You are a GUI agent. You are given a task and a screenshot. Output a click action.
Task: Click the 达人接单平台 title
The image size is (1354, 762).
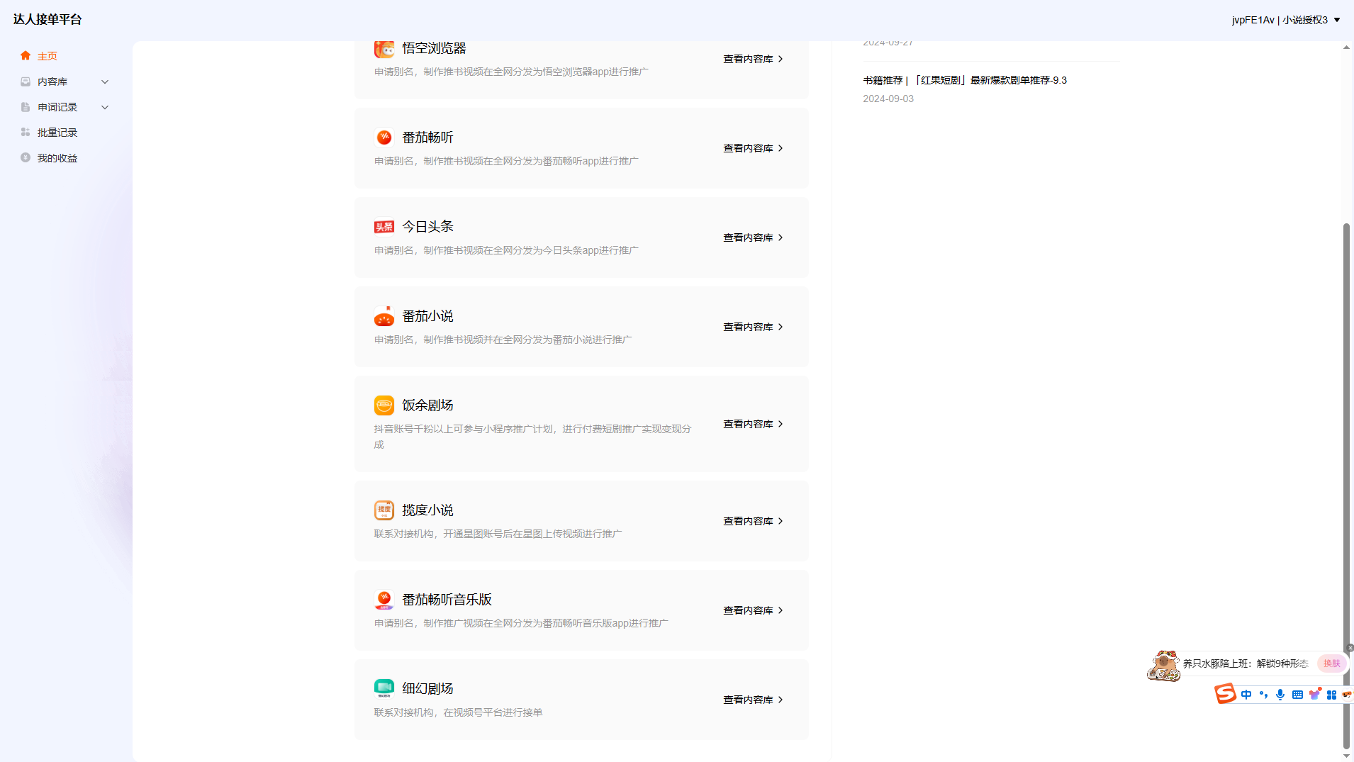coord(47,20)
